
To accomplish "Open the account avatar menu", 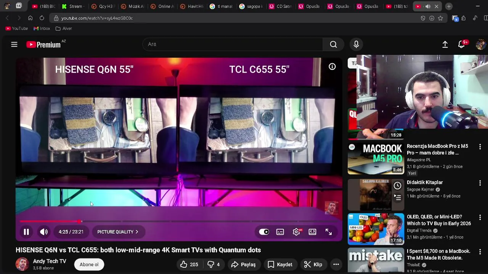I will click(481, 45).
